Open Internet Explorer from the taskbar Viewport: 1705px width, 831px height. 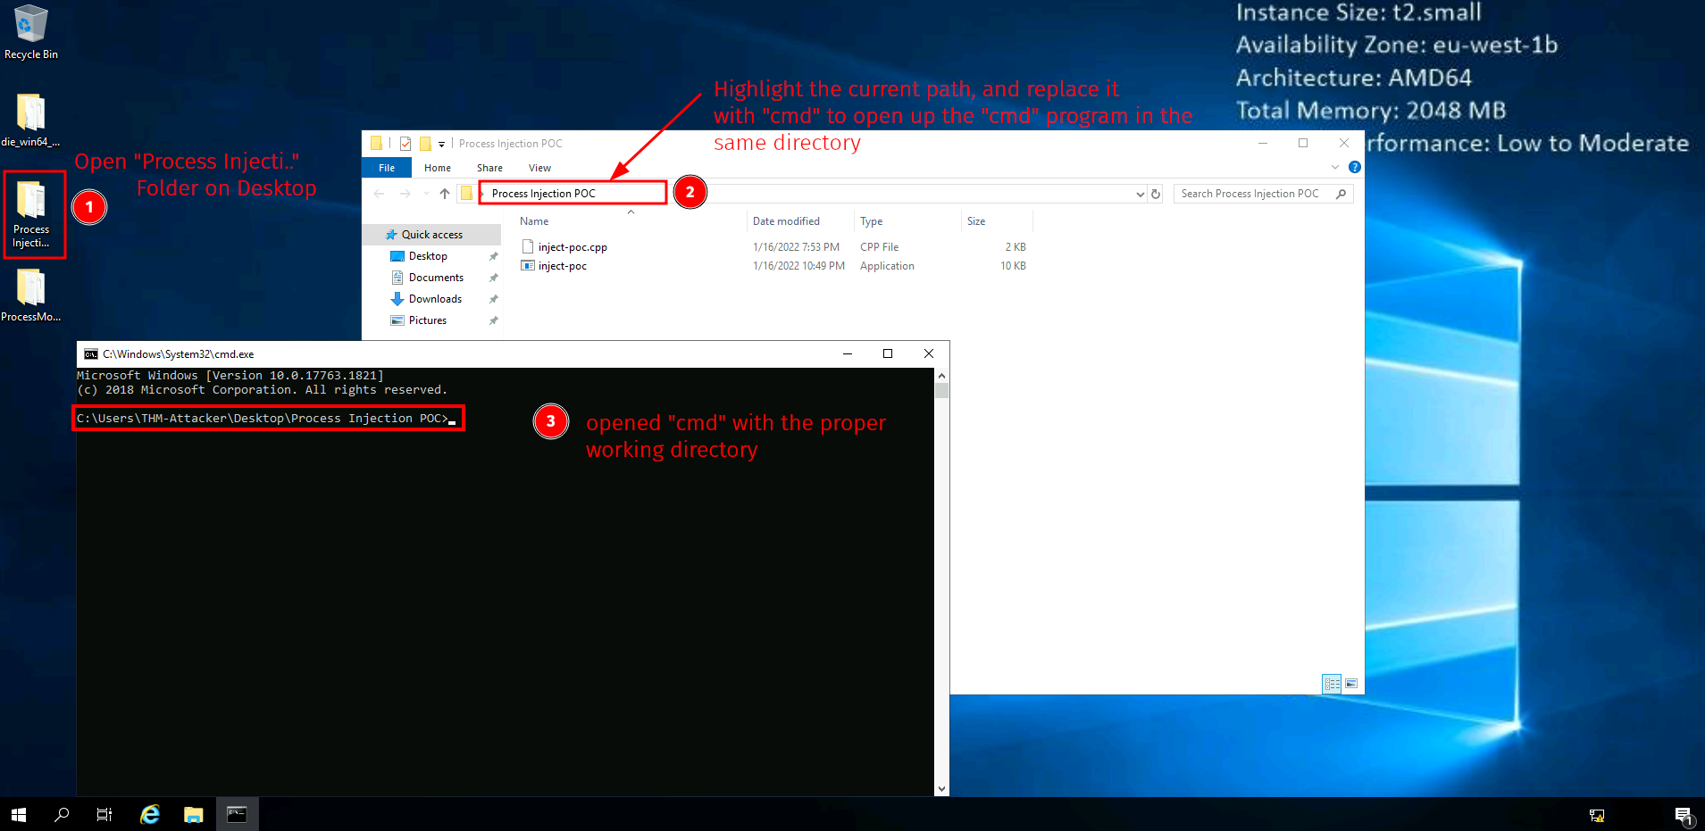point(150,814)
